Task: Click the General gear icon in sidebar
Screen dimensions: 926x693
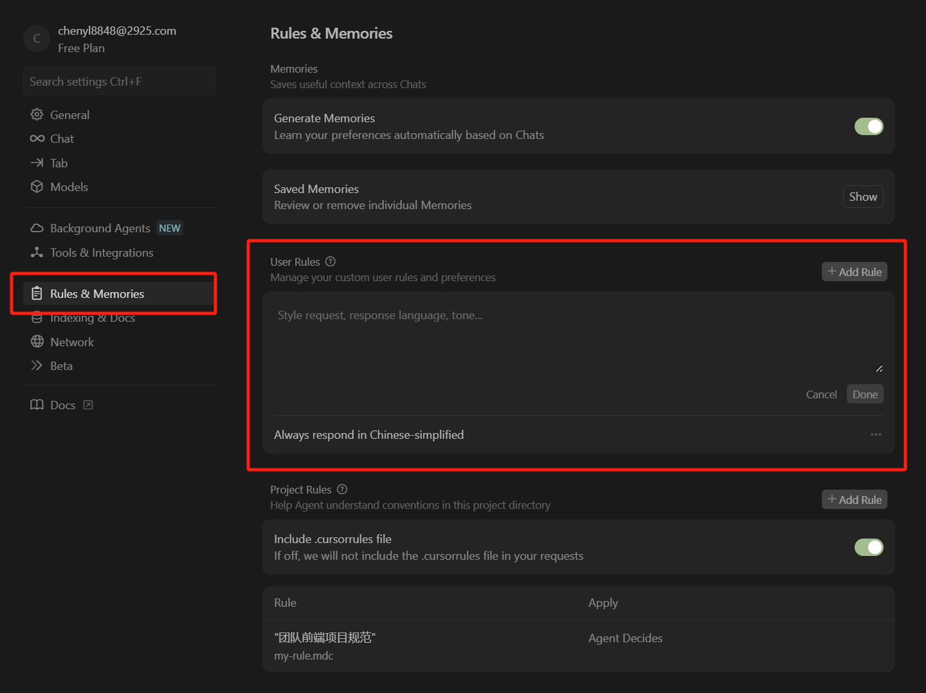Action: click(x=37, y=115)
